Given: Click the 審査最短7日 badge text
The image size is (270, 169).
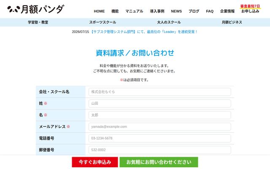Looking at the screenshot, I should 250,6.
